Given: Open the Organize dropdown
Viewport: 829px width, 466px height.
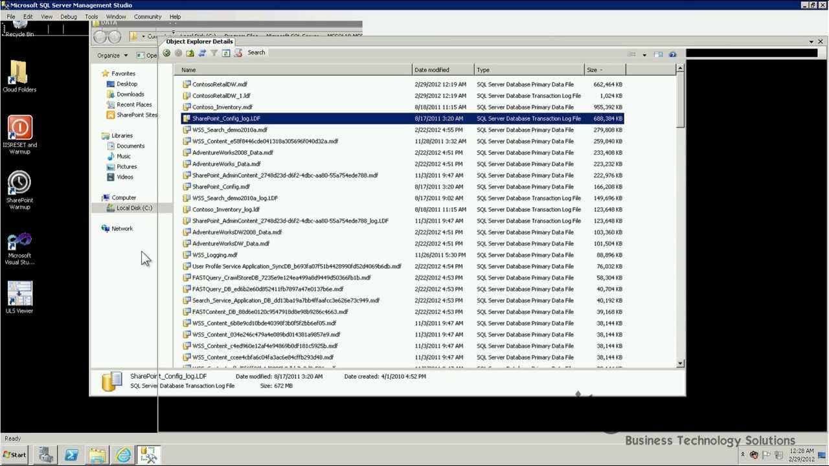Looking at the screenshot, I should click(x=112, y=55).
